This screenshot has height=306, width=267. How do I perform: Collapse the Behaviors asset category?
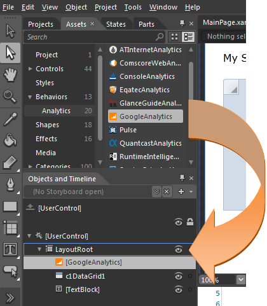(30, 97)
